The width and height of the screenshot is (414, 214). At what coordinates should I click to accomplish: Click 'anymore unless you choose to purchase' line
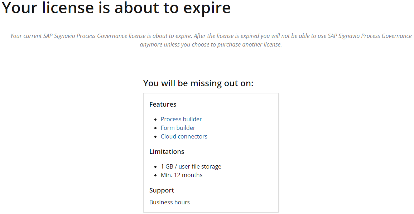pyautogui.click(x=211, y=45)
